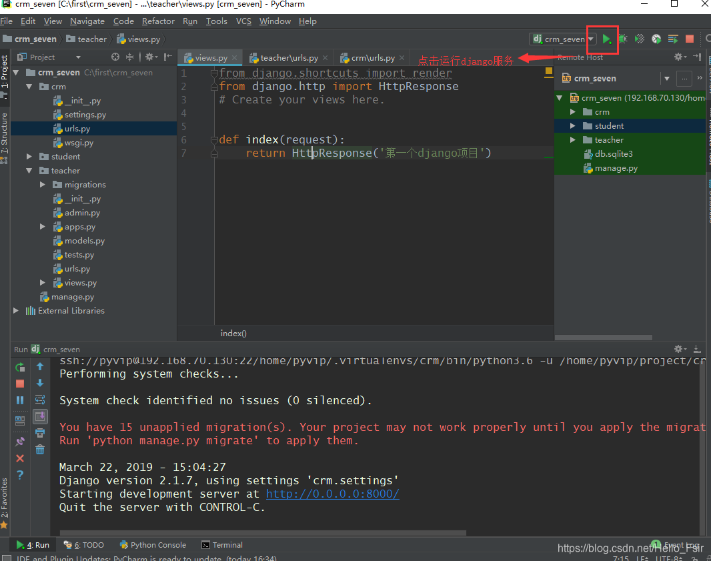Expand remote teacher folder in Remote Host
This screenshot has height=561, width=711.
pos(573,139)
